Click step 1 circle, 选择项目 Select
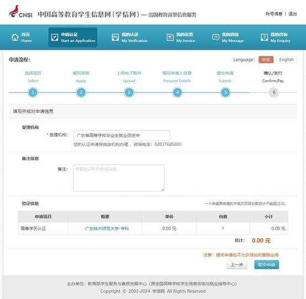This screenshot has width=306, height=299. point(33,92)
